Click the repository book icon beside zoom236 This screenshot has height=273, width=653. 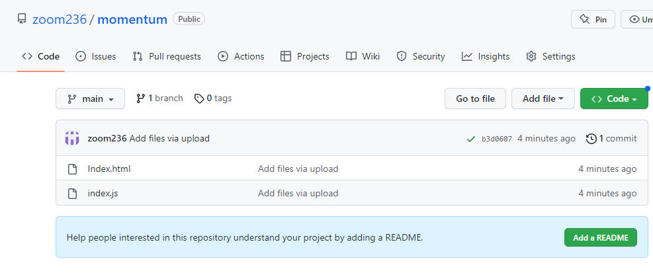pyautogui.click(x=22, y=19)
